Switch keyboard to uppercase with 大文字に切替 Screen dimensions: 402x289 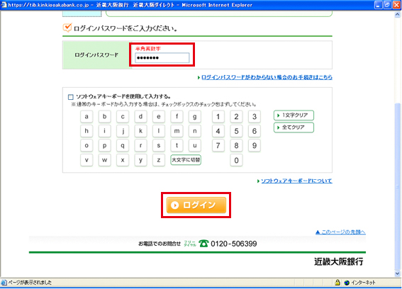[x=186, y=160]
